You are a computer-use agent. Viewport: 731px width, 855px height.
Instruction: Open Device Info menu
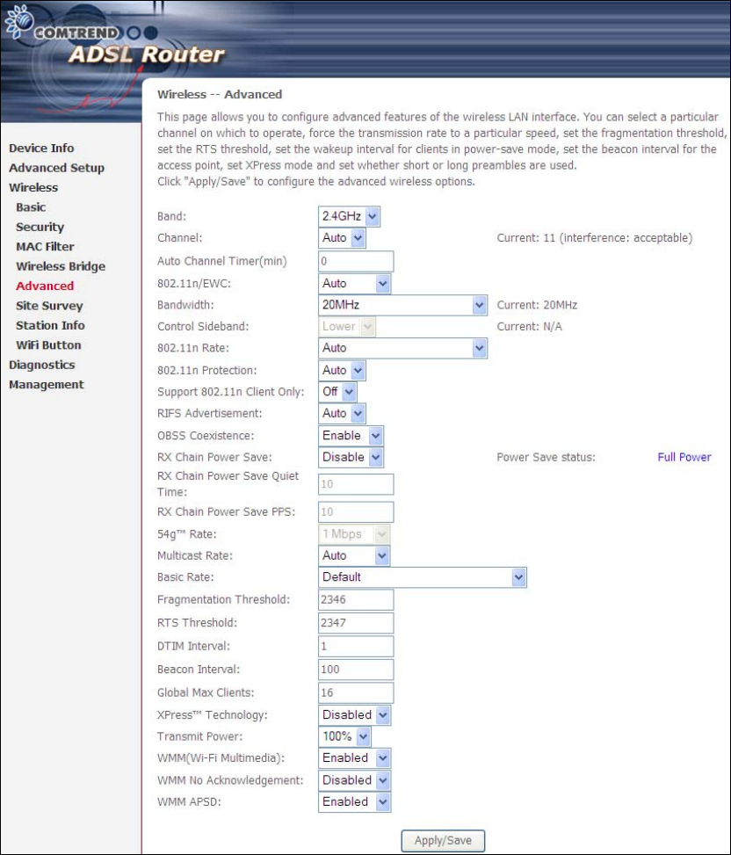pos(41,149)
